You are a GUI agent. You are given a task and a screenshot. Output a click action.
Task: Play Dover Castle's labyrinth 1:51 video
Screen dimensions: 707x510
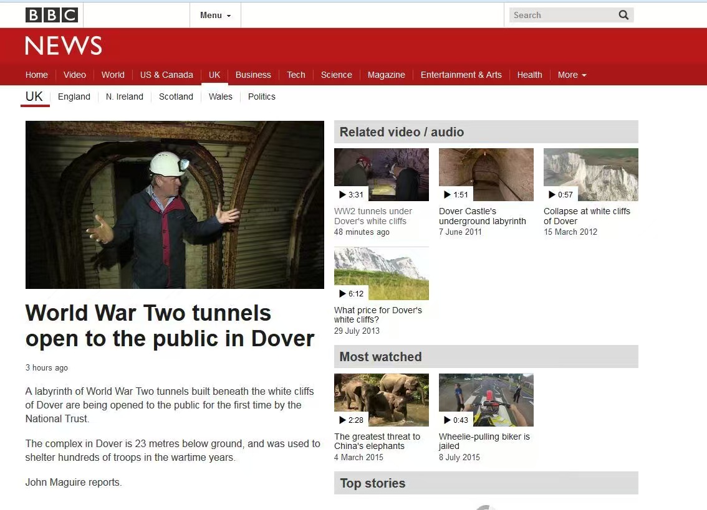click(x=486, y=175)
